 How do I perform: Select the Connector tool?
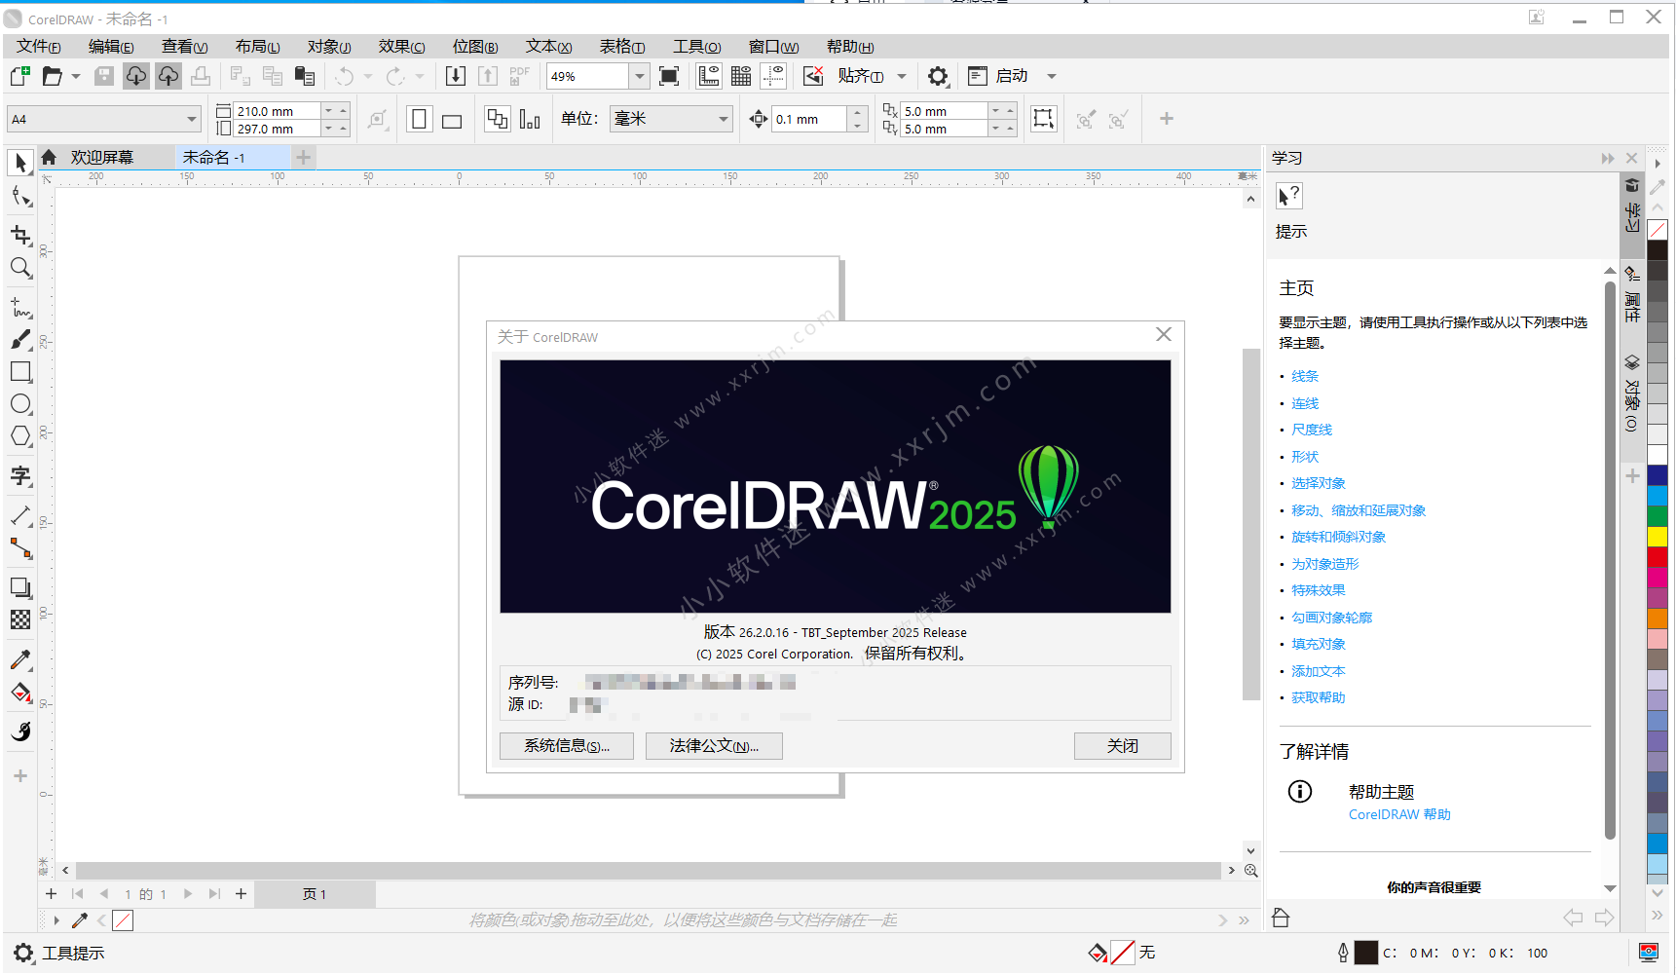tap(20, 548)
